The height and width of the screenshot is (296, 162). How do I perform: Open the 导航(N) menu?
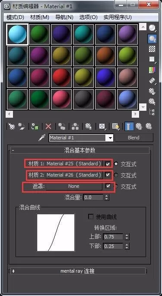(64, 17)
